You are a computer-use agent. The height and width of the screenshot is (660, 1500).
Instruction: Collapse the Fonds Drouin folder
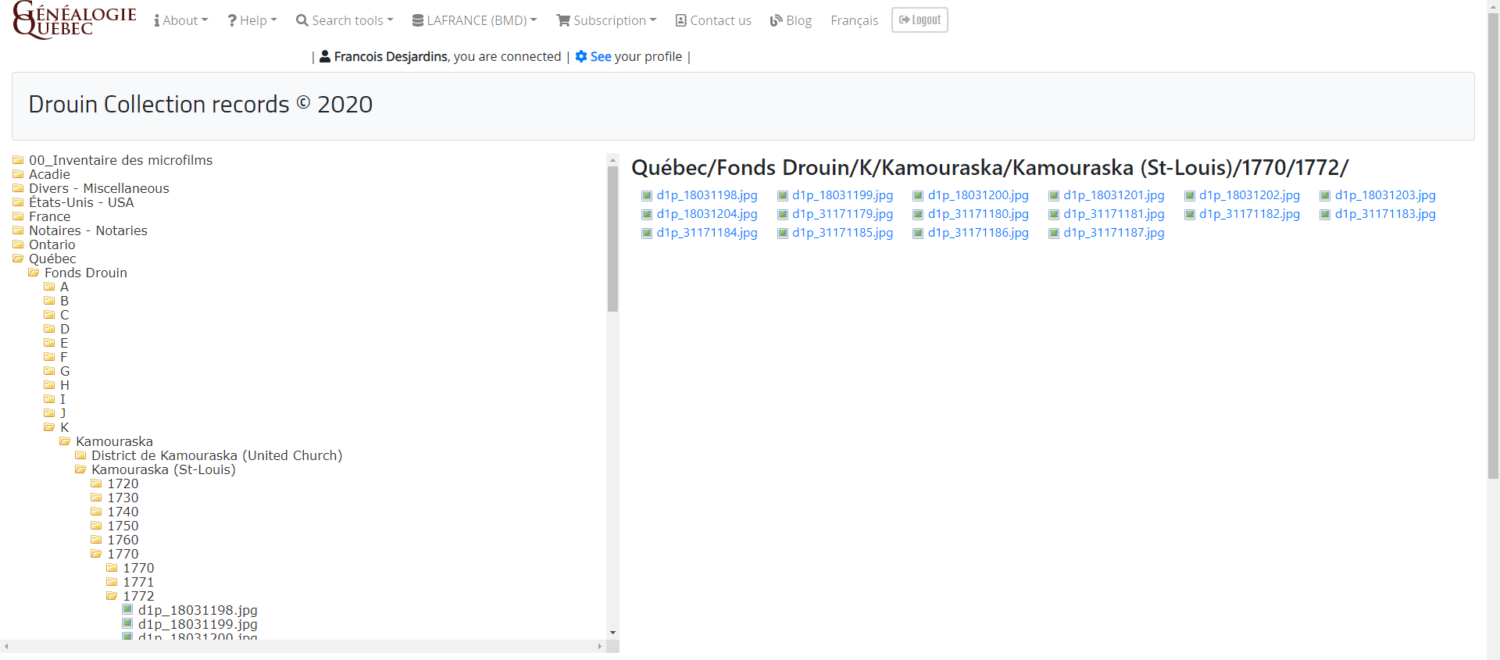pyautogui.click(x=86, y=273)
